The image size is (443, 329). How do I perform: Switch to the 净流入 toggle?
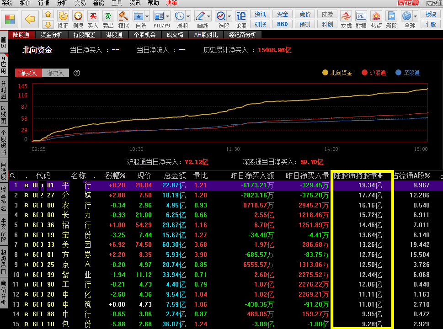click(x=55, y=73)
